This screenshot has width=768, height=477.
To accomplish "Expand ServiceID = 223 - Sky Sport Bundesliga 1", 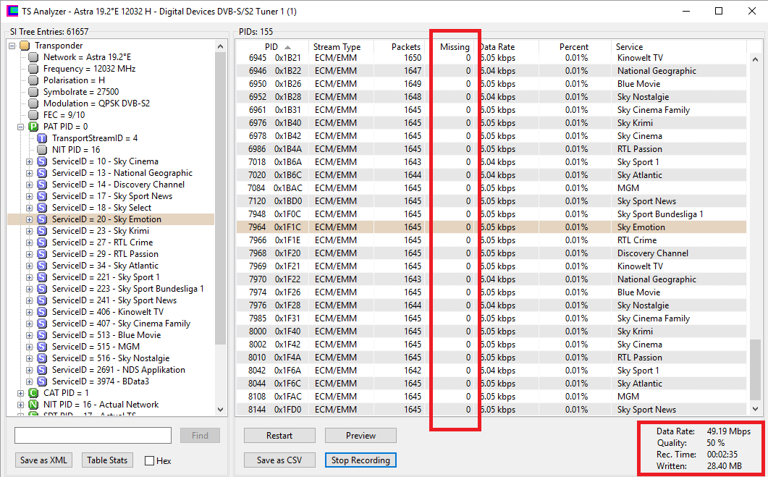I will pyautogui.click(x=30, y=289).
